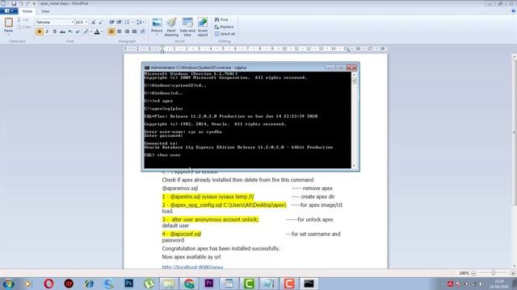517x290 pixels.
Task: Click the line '@apxremov.sql'
Action: (179, 188)
